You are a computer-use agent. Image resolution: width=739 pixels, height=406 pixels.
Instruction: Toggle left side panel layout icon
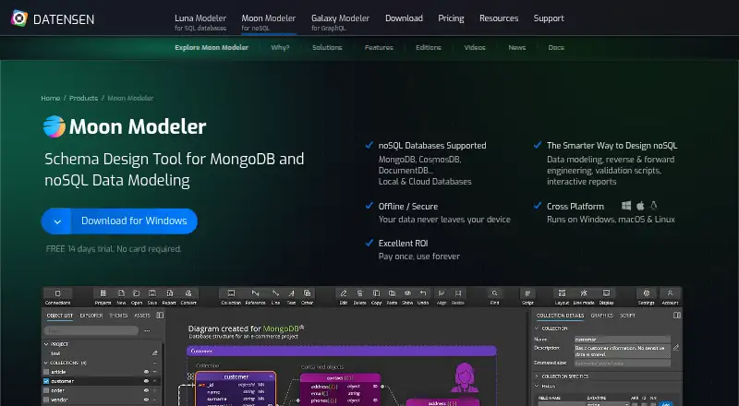(160, 315)
